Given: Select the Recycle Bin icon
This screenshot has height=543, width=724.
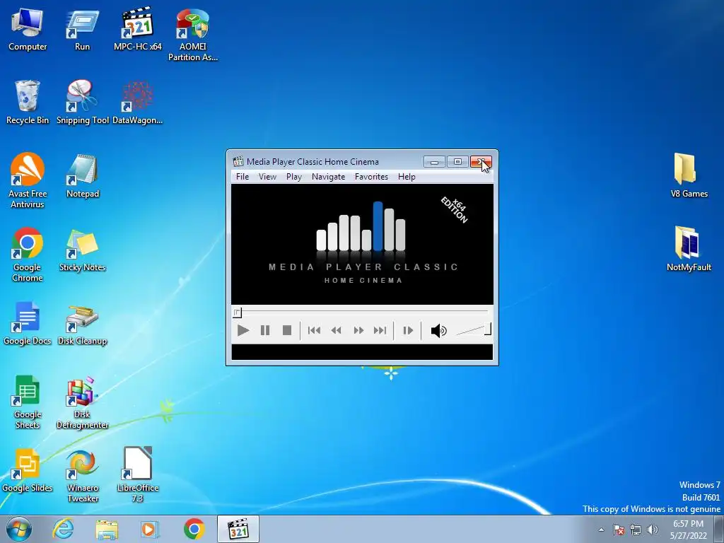Looking at the screenshot, I should pos(28,103).
